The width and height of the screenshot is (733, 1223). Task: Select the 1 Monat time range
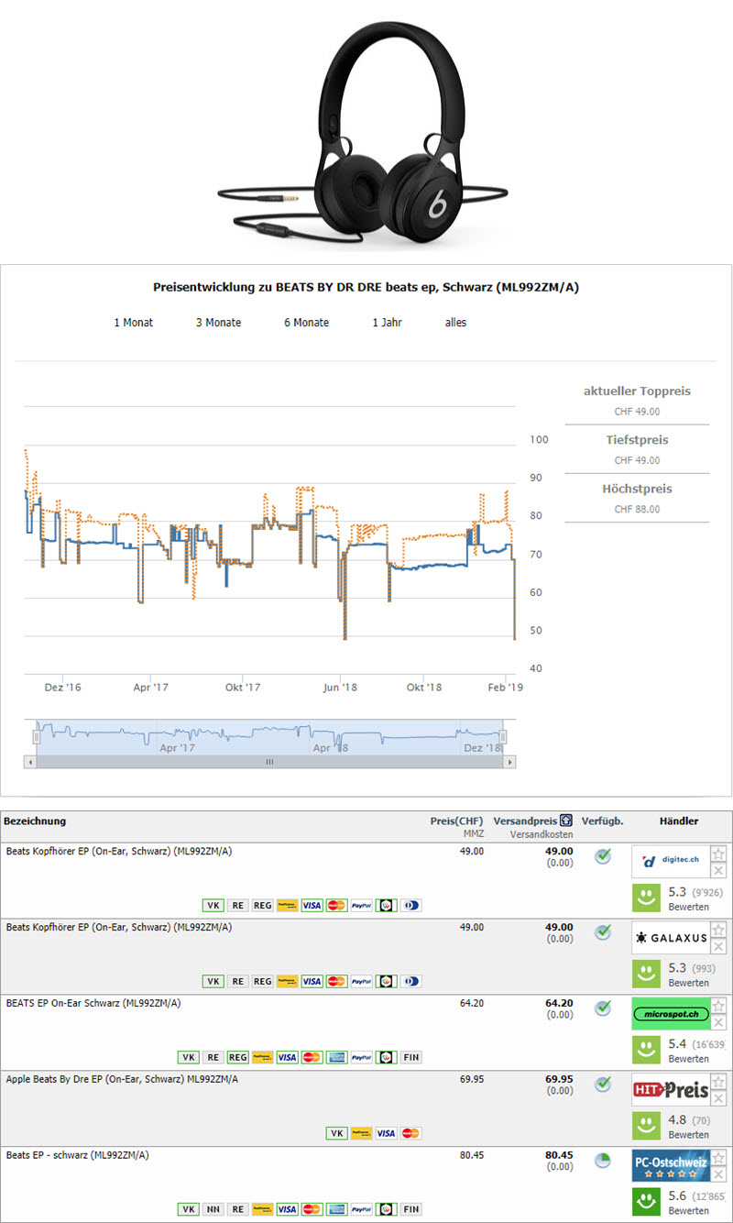coord(133,323)
